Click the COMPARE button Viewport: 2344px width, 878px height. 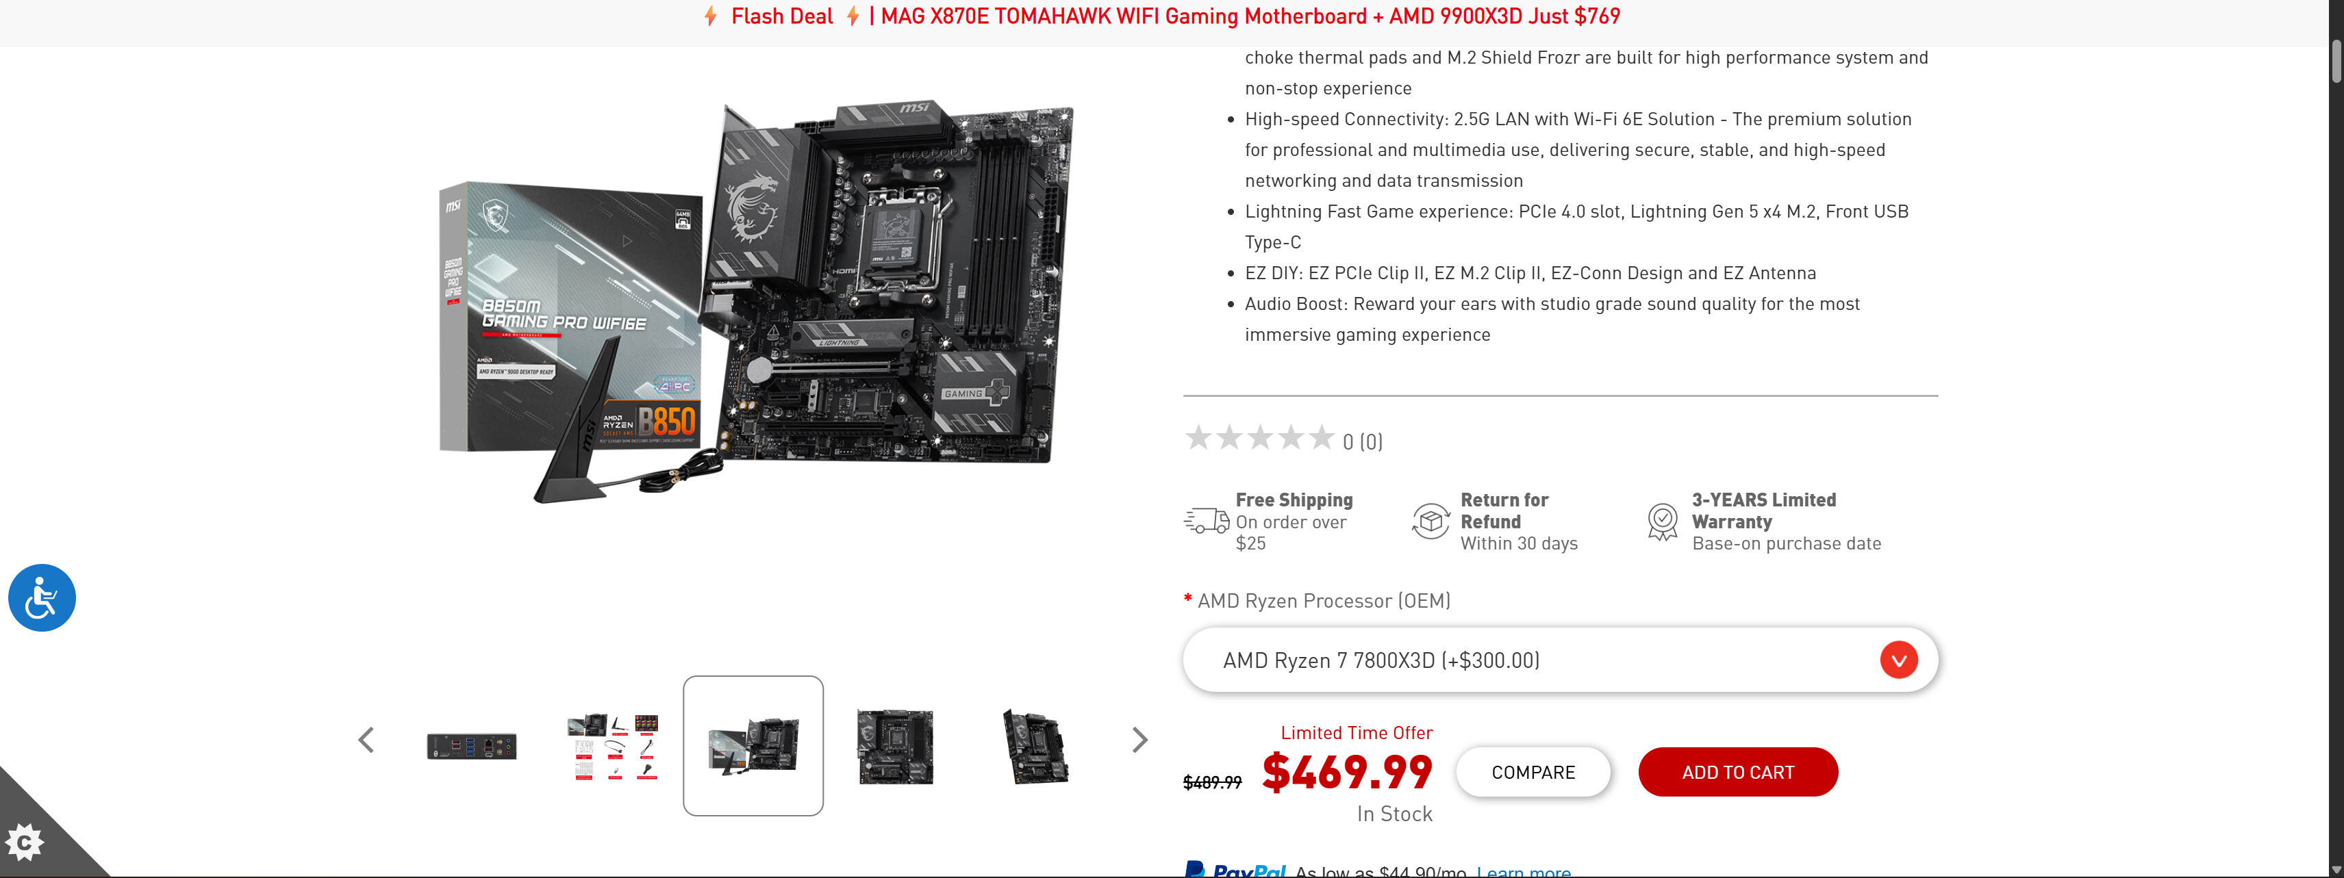coord(1533,772)
